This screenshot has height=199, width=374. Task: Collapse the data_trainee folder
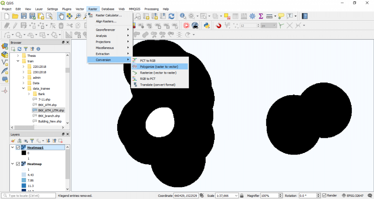tap(23, 89)
